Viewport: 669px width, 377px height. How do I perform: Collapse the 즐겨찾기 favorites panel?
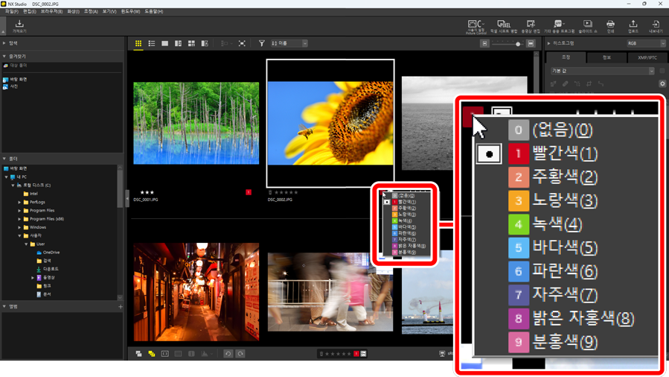4,56
